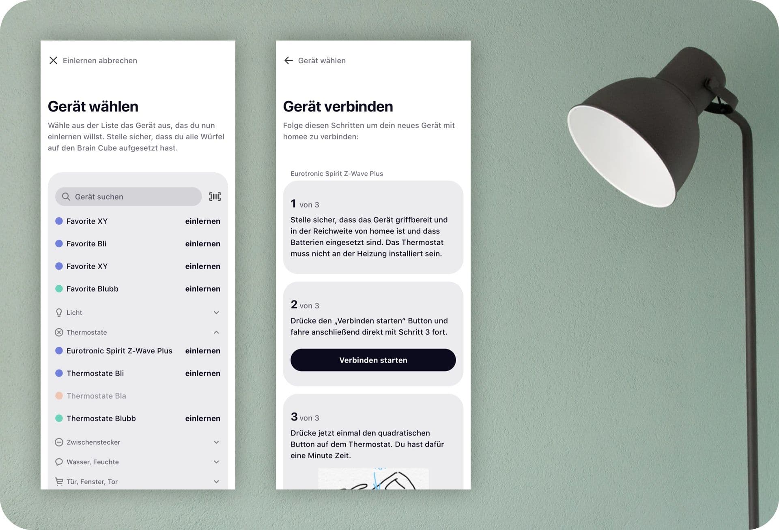Click the X to cancel Einlernen abbrechen

[54, 60]
